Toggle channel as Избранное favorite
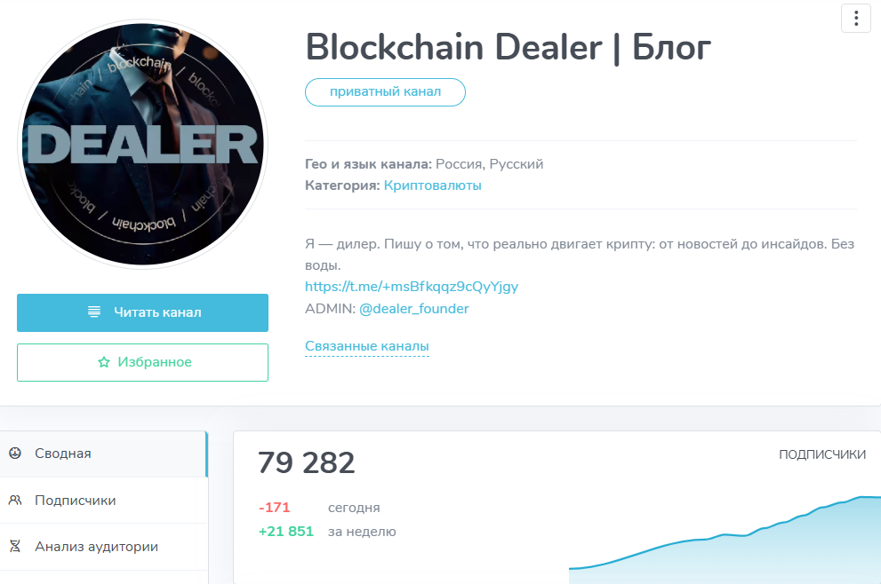This screenshot has width=881, height=584. pos(142,362)
